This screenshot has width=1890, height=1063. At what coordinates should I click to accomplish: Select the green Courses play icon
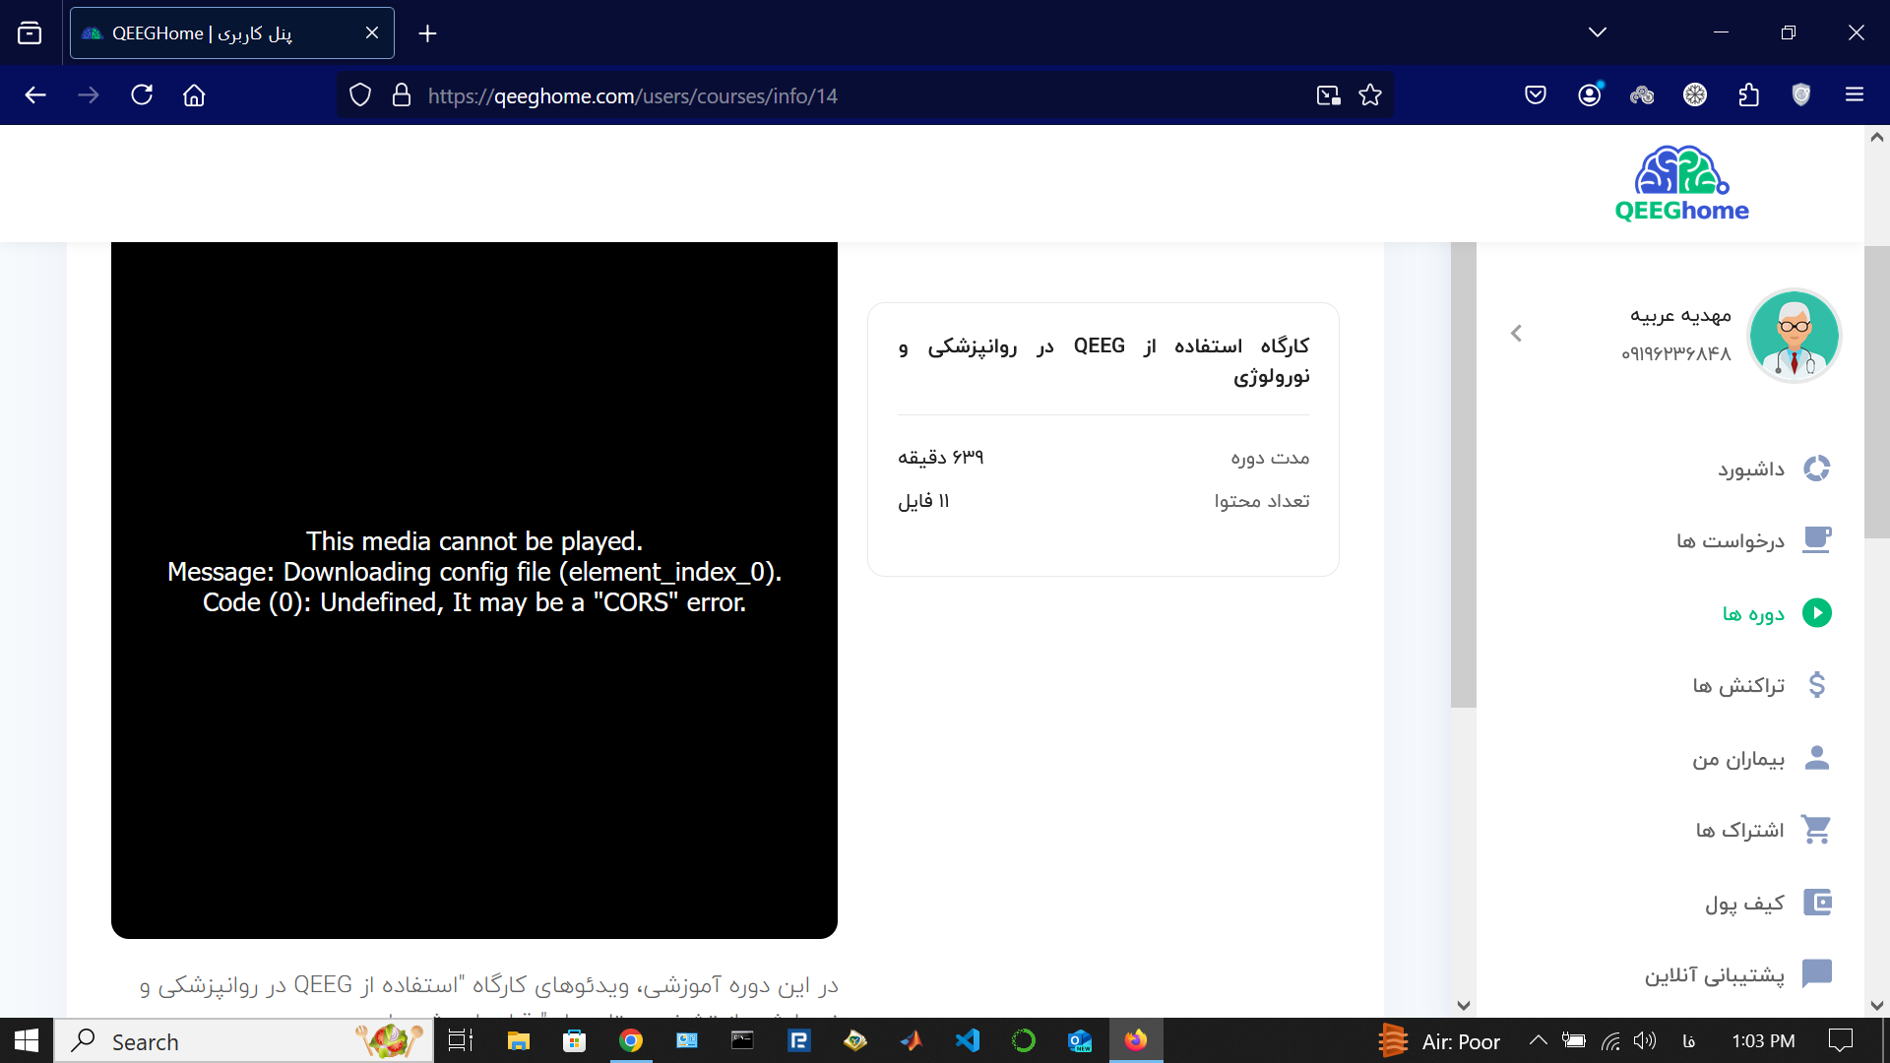pyautogui.click(x=1816, y=613)
